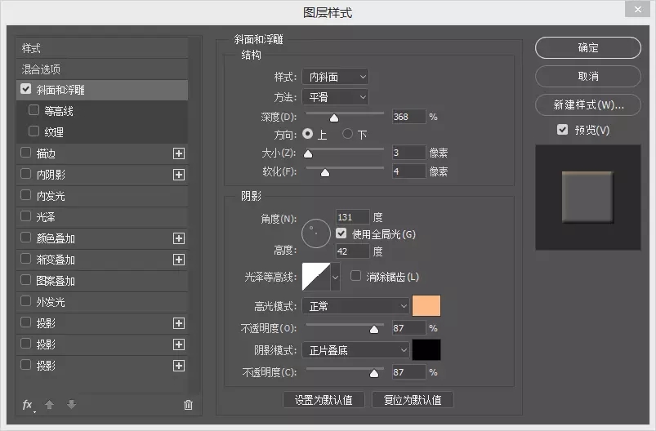Close the 图层样式 dialog
This screenshot has width=656, height=431.
[x=637, y=9]
